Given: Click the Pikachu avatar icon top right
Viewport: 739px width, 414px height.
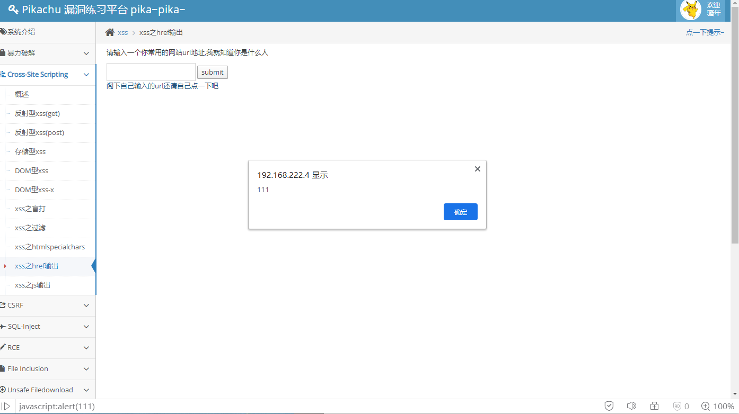Looking at the screenshot, I should 690,10.
